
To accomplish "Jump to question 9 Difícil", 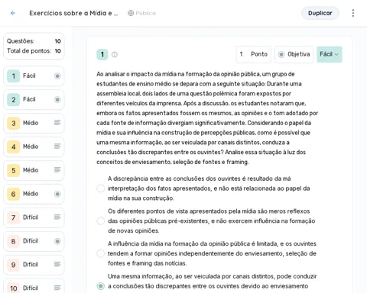I will point(34,265).
